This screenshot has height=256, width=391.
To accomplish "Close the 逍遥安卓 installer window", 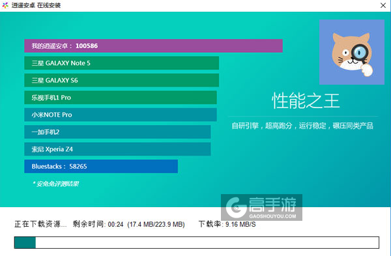I will (383, 5).
